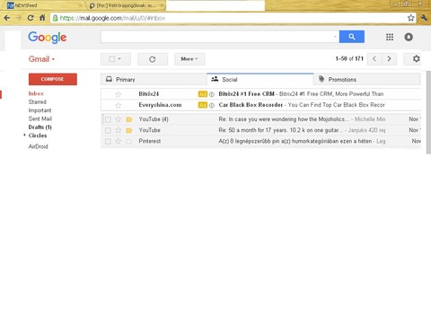Go to older messages page arrow

(389, 59)
